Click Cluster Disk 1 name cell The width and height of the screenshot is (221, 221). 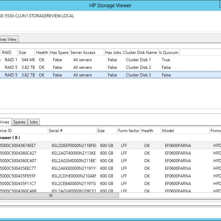[x=138, y=60]
